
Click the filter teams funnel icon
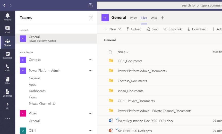click(x=90, y=18)
